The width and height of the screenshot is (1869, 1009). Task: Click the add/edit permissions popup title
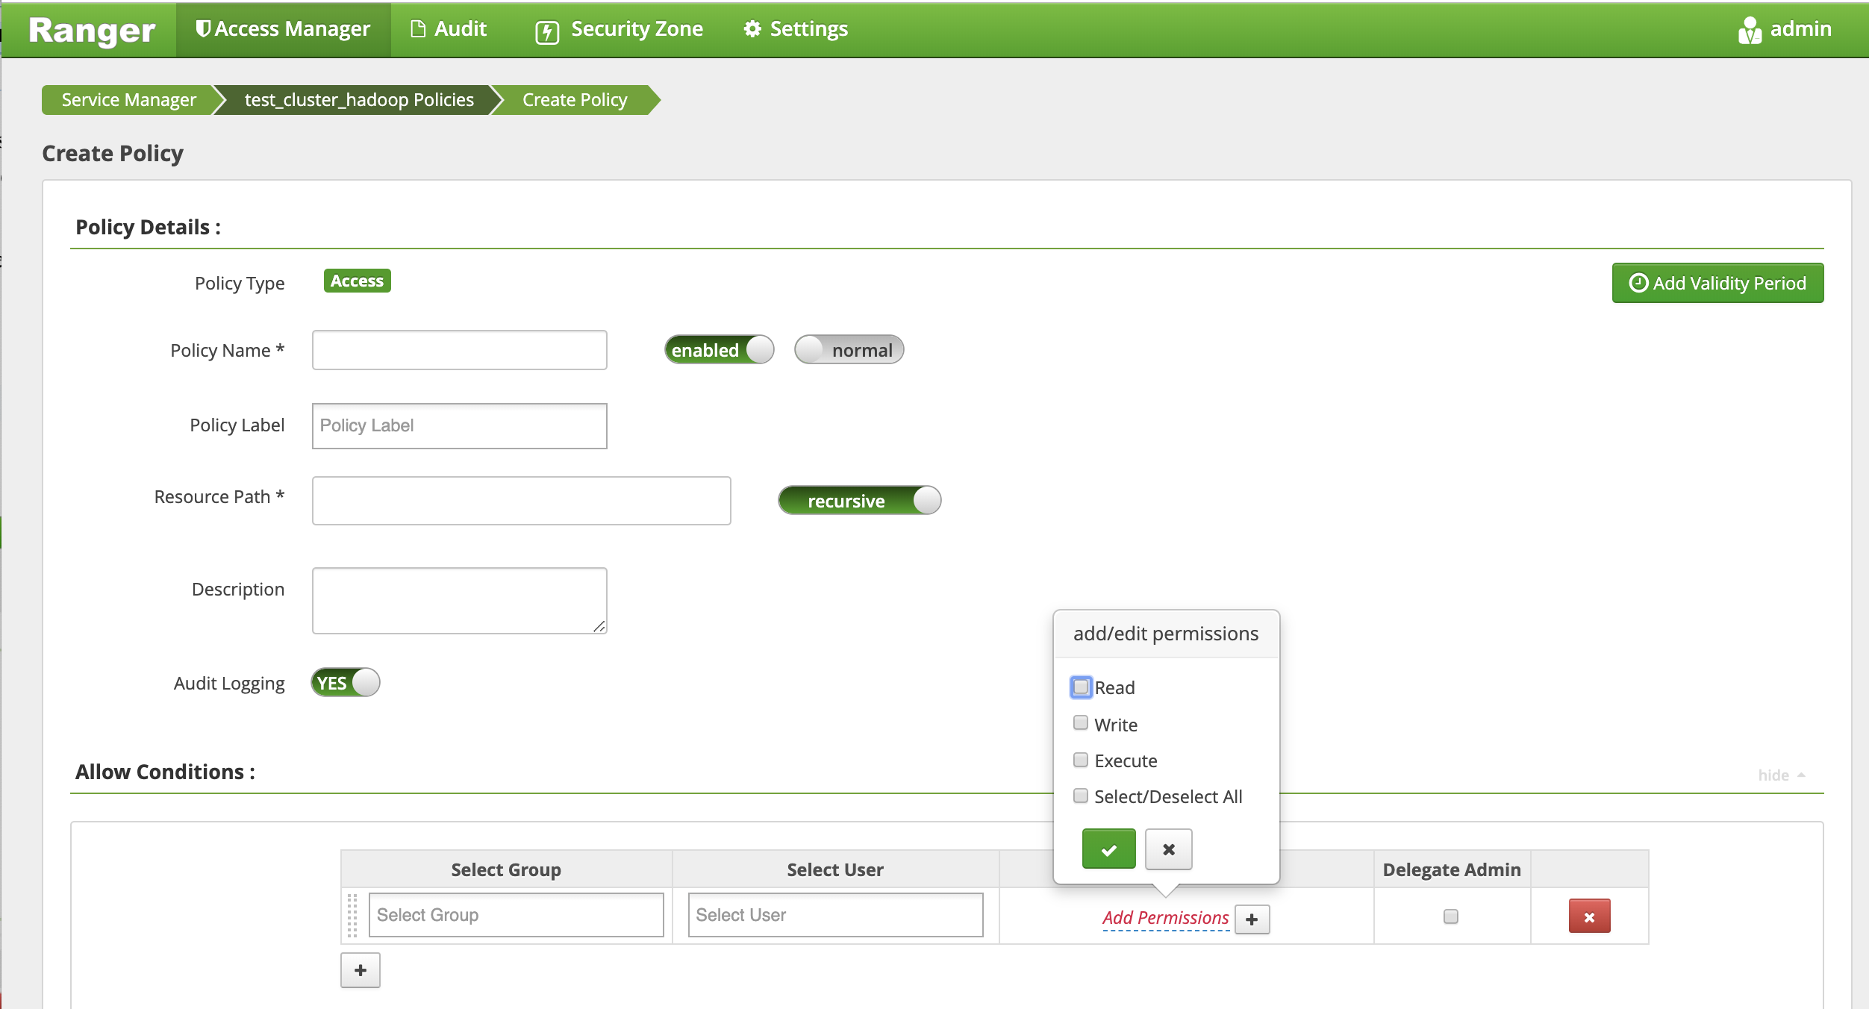(1166, 634)
